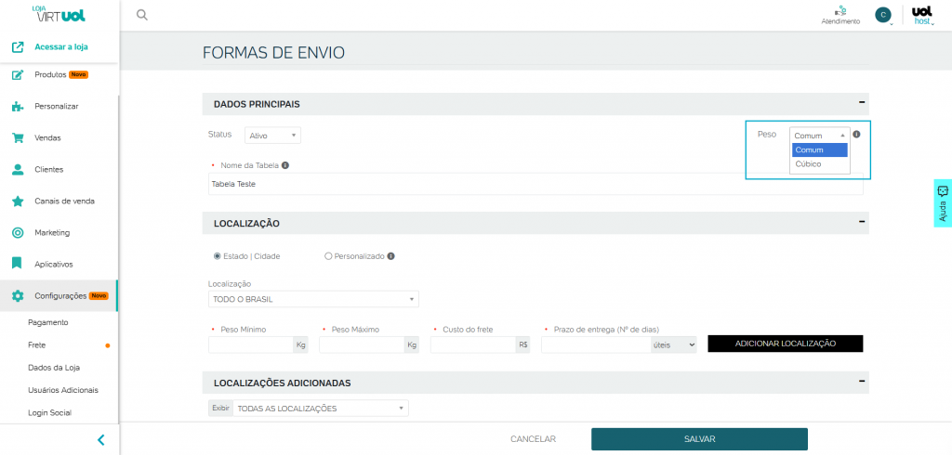Viewport: 952px width, 455px height.
Task: Click the Nome da Tabela input field
Action: click(535, 184)
